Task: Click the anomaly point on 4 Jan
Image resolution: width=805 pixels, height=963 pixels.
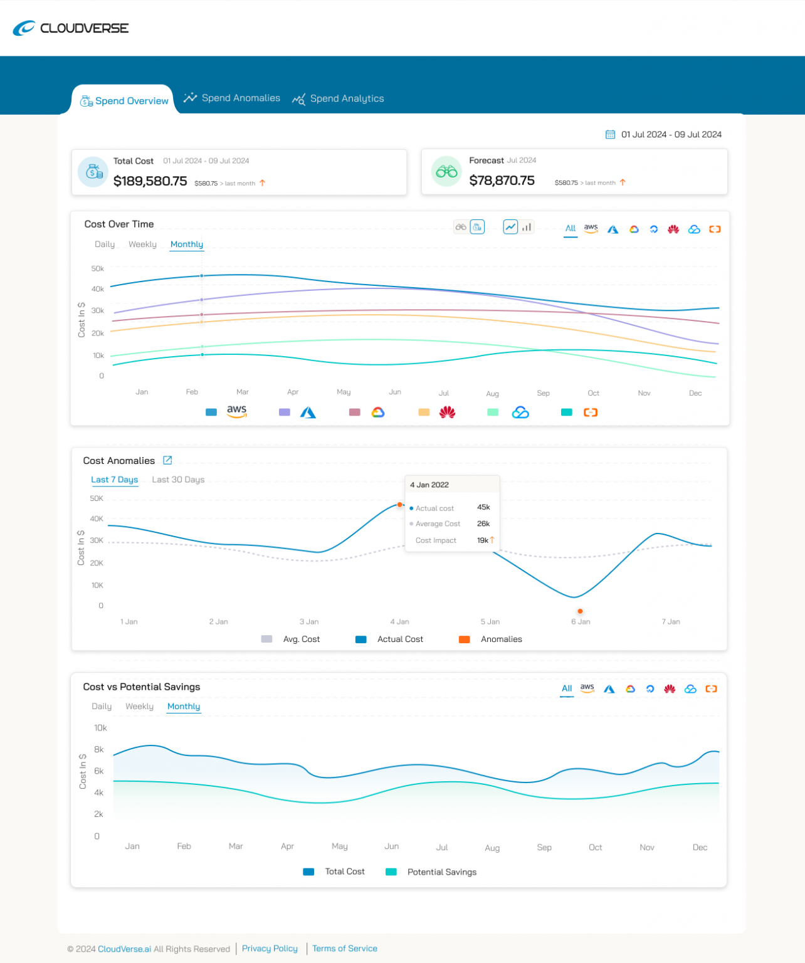Action: pyautogui.click(x=400, y=505)
